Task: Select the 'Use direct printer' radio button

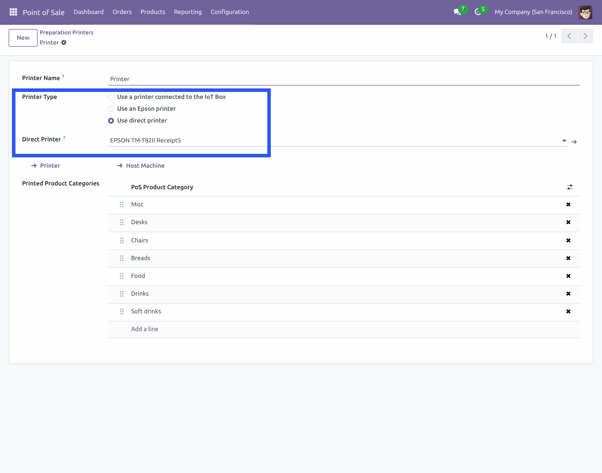Action: pyautogui.click(x=111, y=120)
